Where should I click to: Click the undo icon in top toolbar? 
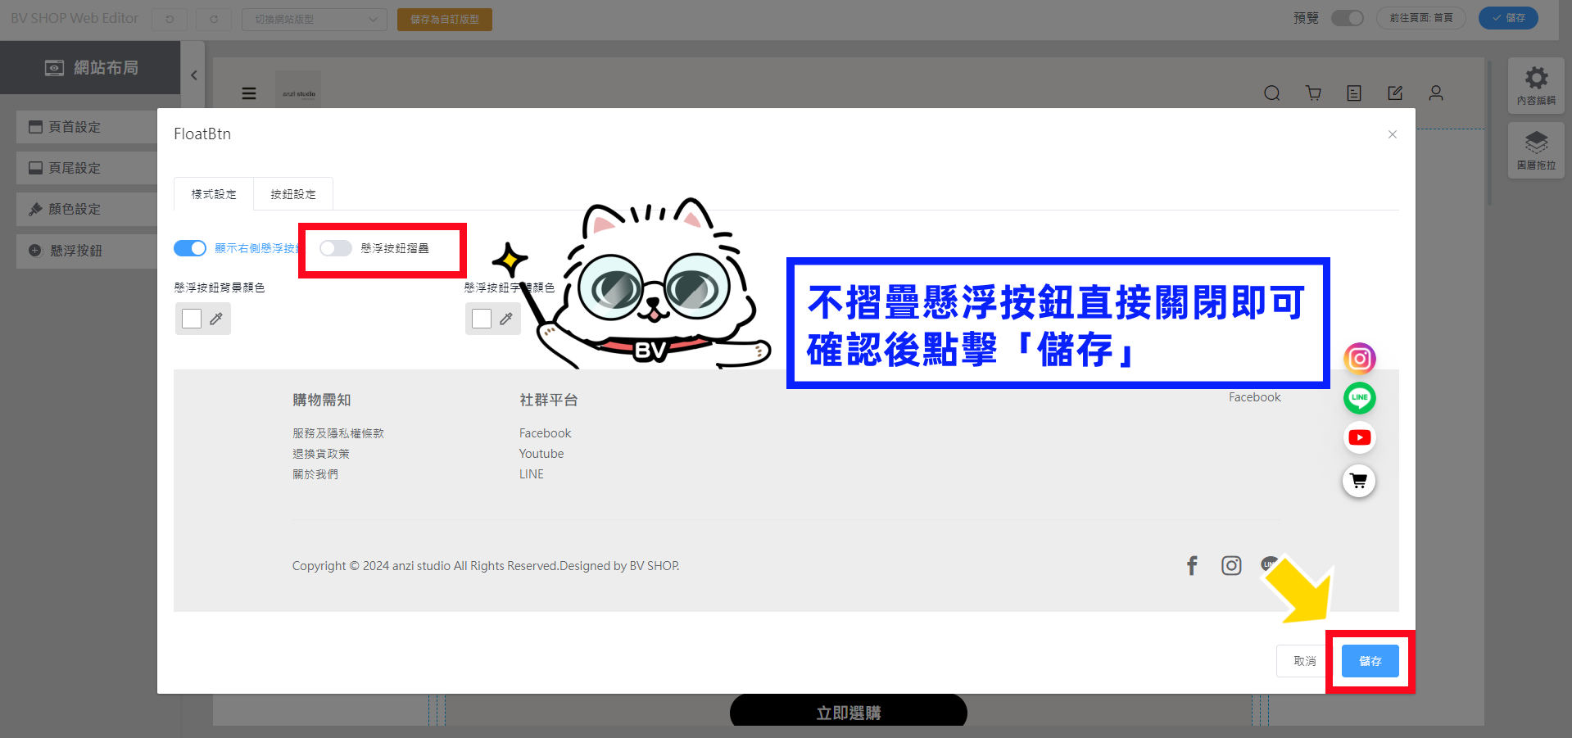click(x=170, y=19)
